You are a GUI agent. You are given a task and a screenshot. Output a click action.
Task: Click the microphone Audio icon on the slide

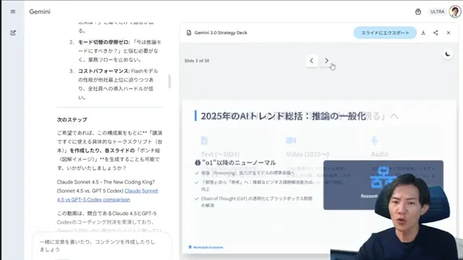click(x=374, y=140)
